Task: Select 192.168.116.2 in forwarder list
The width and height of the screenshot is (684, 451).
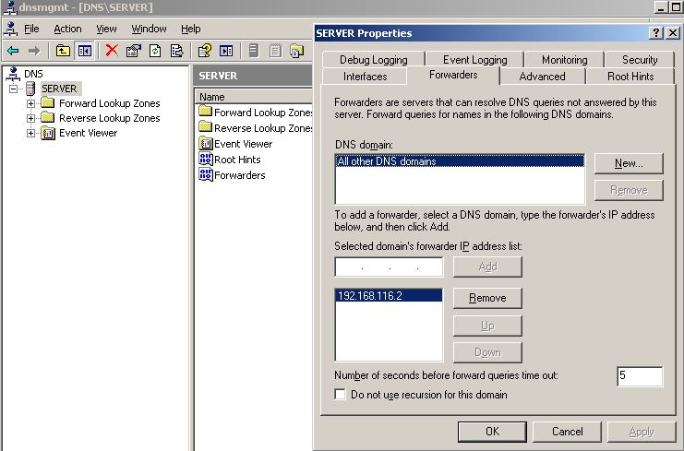Action: coord(389,295)
